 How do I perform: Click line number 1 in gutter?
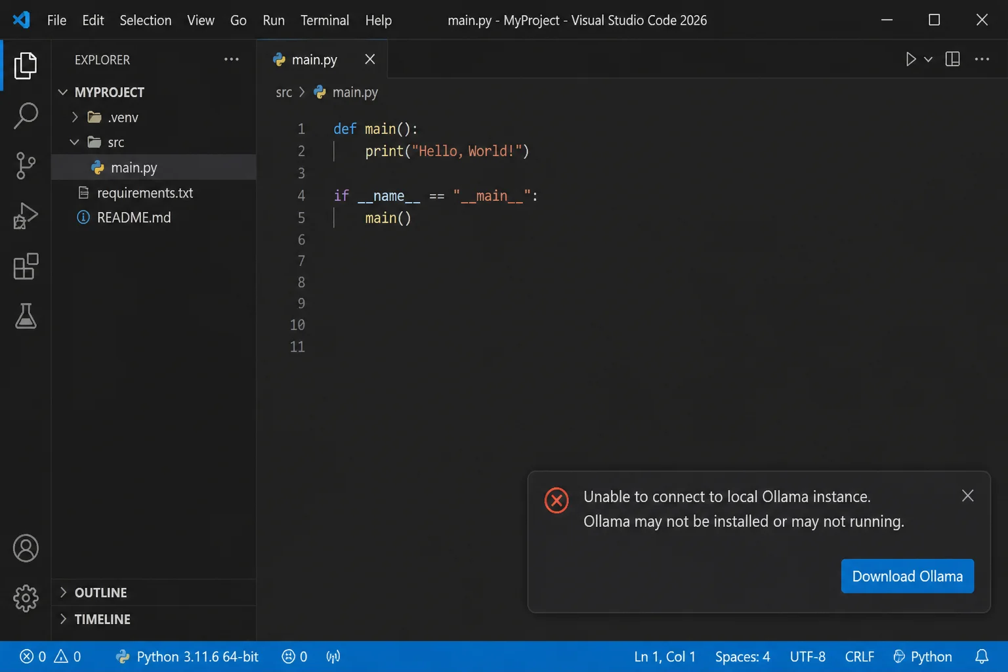[x=301, y=129]
